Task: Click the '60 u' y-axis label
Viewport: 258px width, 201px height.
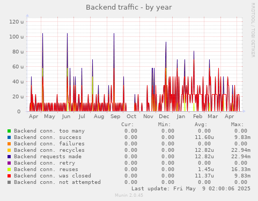Action: coord(18,67)
